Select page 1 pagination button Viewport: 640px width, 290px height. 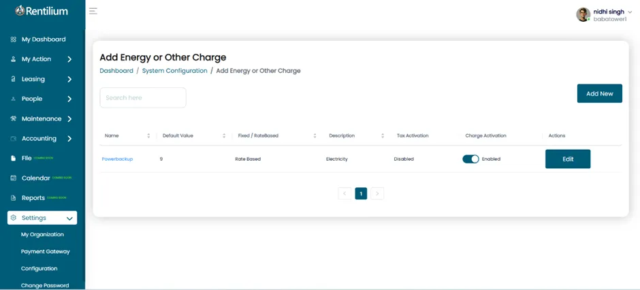361,193
